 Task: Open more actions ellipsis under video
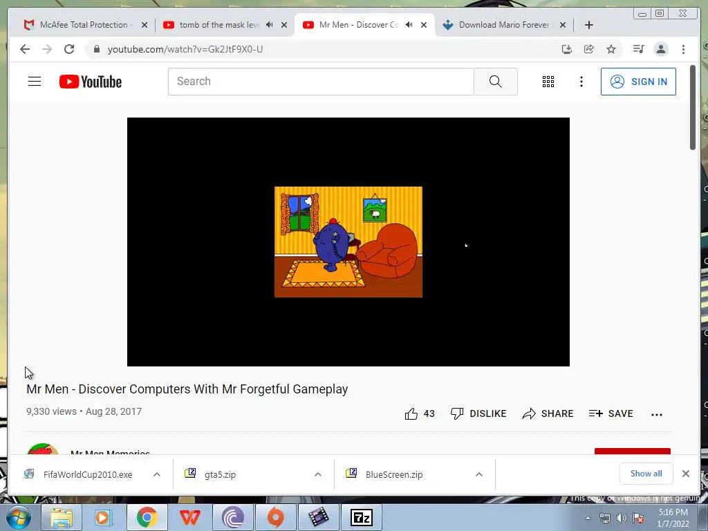657,415
